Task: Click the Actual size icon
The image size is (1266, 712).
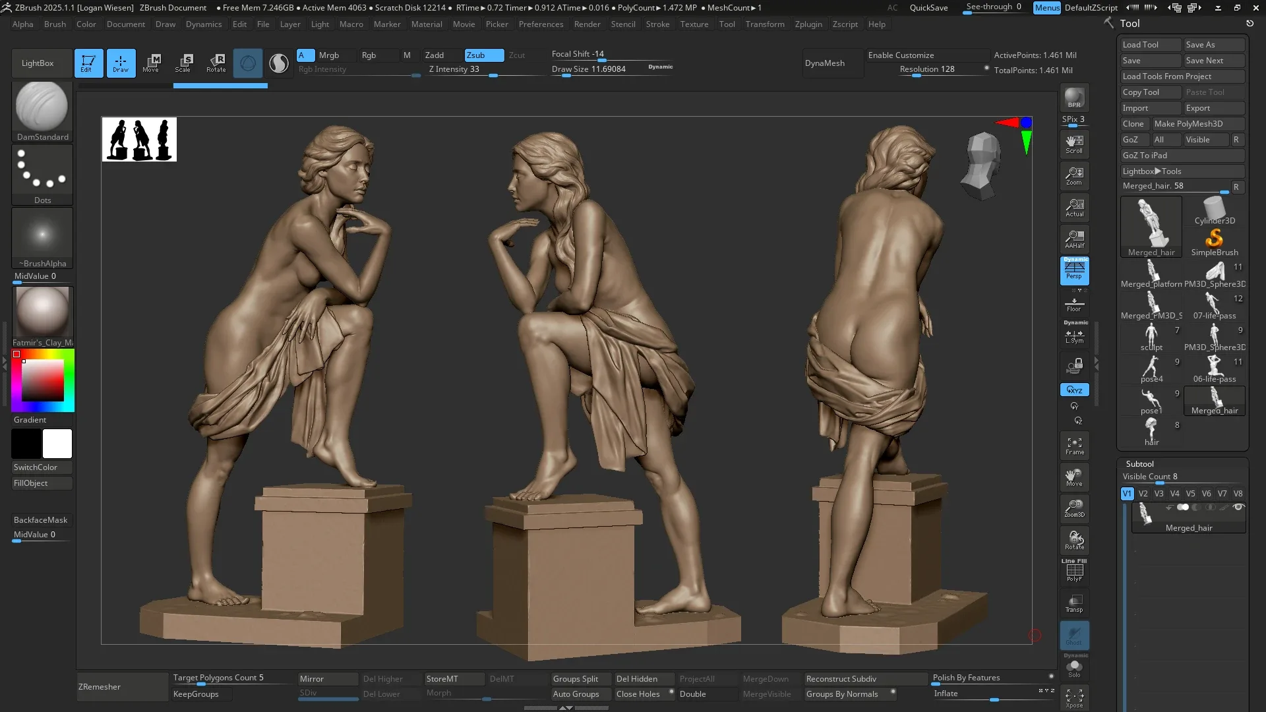Action: [x=1074, y=208]
